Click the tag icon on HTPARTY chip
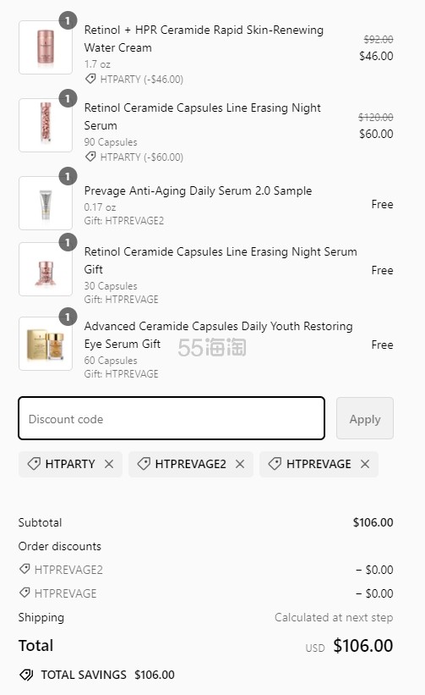425x695 pixels. tap(34, 464)
